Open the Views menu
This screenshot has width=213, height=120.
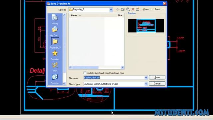(147, 9)
